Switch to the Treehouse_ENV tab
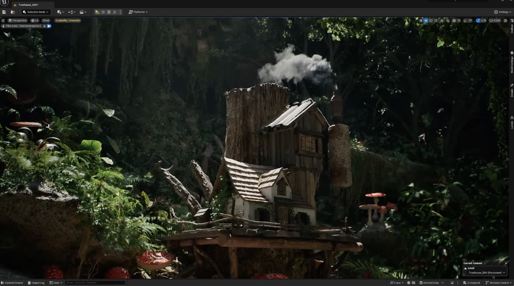 pyautogui.click(x=28, y=5)
